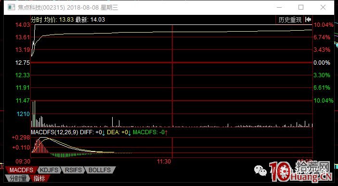This screenshot has height=186, width=338.
Task: Toggle the 指标 indicator tab
Action: pos(39,178)
